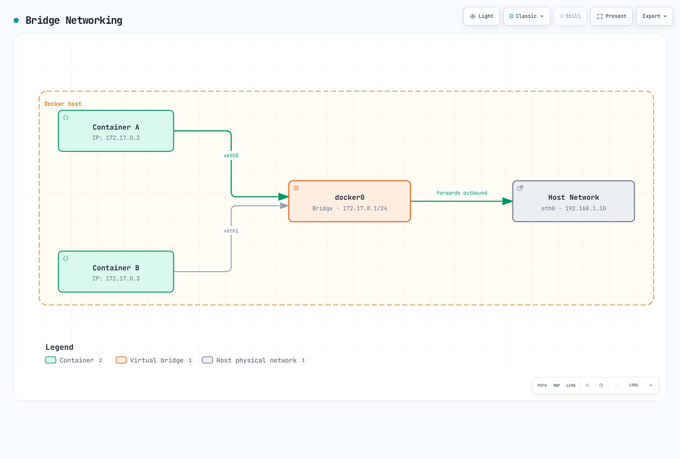Click the Virtual bridge legend label

(x=157, y=360)
